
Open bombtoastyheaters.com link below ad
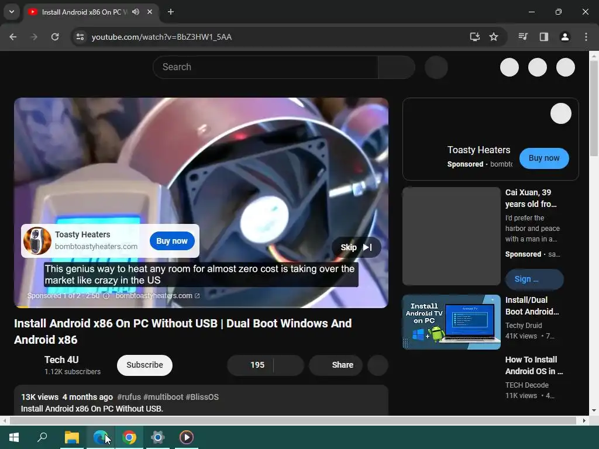point(157,296)
